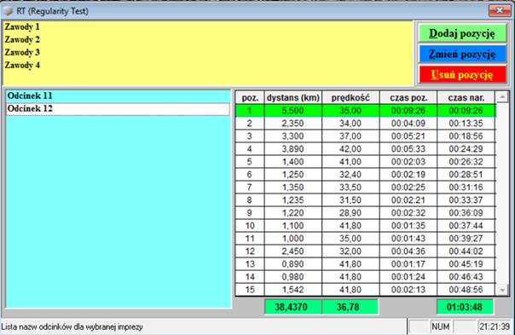Screen dimensions: 515x335
Task: Click the poz. column header
Action: 250,97
